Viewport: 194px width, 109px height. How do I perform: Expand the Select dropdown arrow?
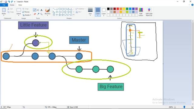(x=19, y=15)
